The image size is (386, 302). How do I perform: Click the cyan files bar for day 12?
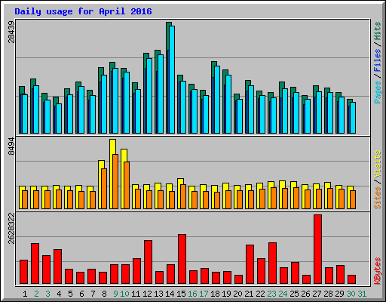(x=149, y=96)
